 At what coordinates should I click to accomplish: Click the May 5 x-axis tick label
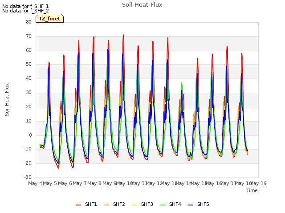tap(50, 183)
